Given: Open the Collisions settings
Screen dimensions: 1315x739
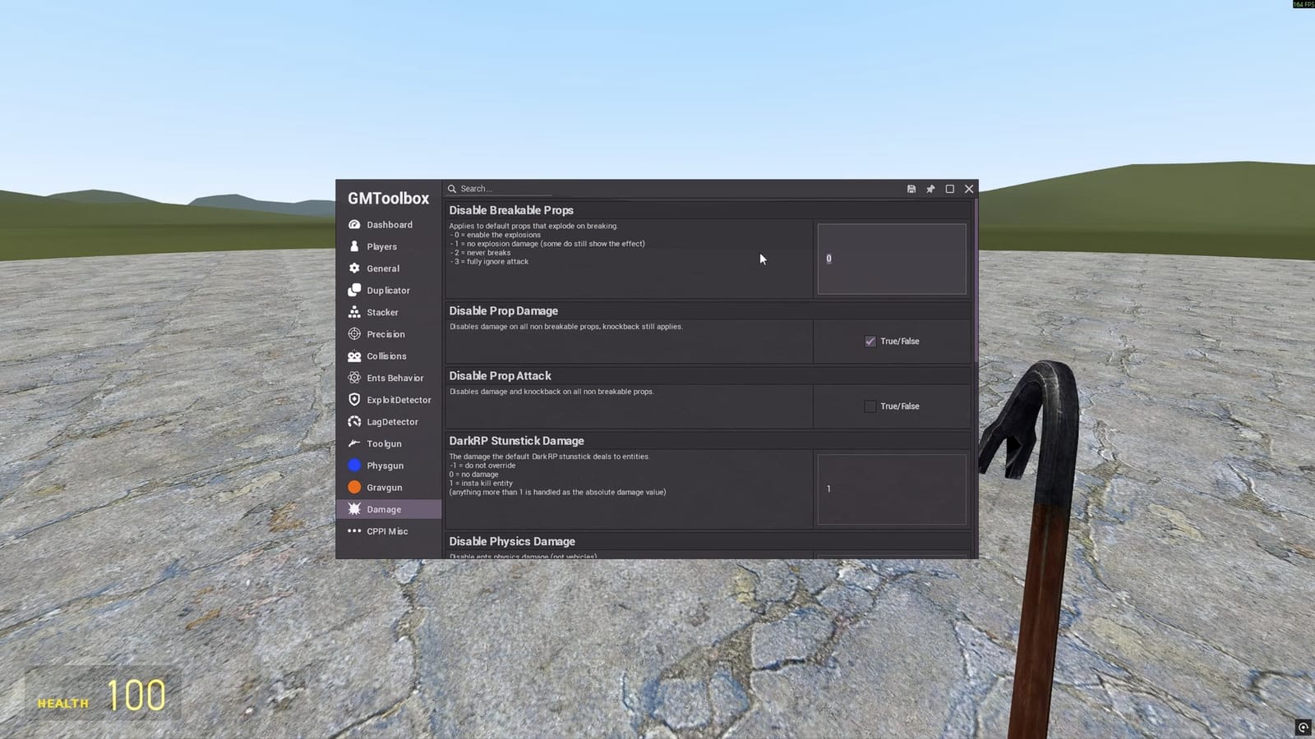Looking at the screenshot, I should [x=389, y=356].
